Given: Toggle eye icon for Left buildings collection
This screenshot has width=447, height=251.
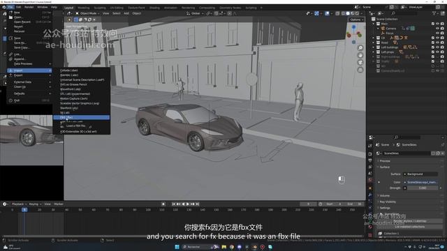Looking at the screenshot, I should [438, 47].
